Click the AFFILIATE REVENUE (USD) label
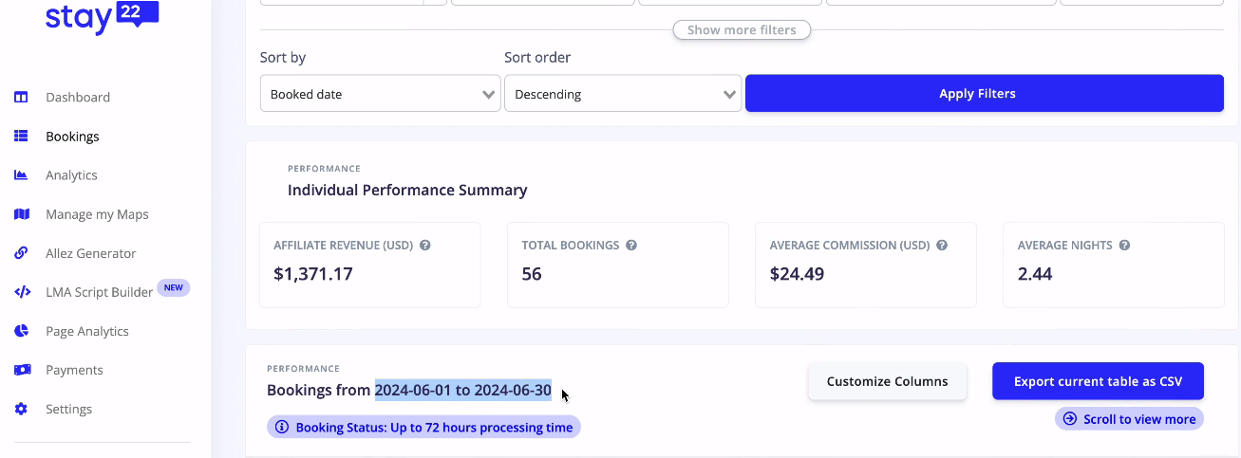This screenshot has width=1241, height=458. [344, 245]
